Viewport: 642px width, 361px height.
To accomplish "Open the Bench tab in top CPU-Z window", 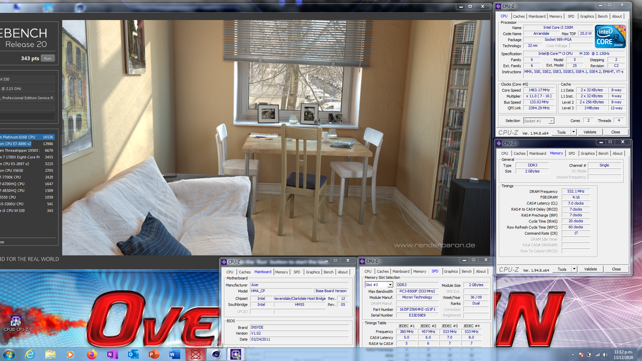I will pos(603,16).
